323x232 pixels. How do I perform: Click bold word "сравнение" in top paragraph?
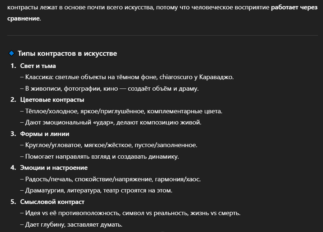(23, 18)
